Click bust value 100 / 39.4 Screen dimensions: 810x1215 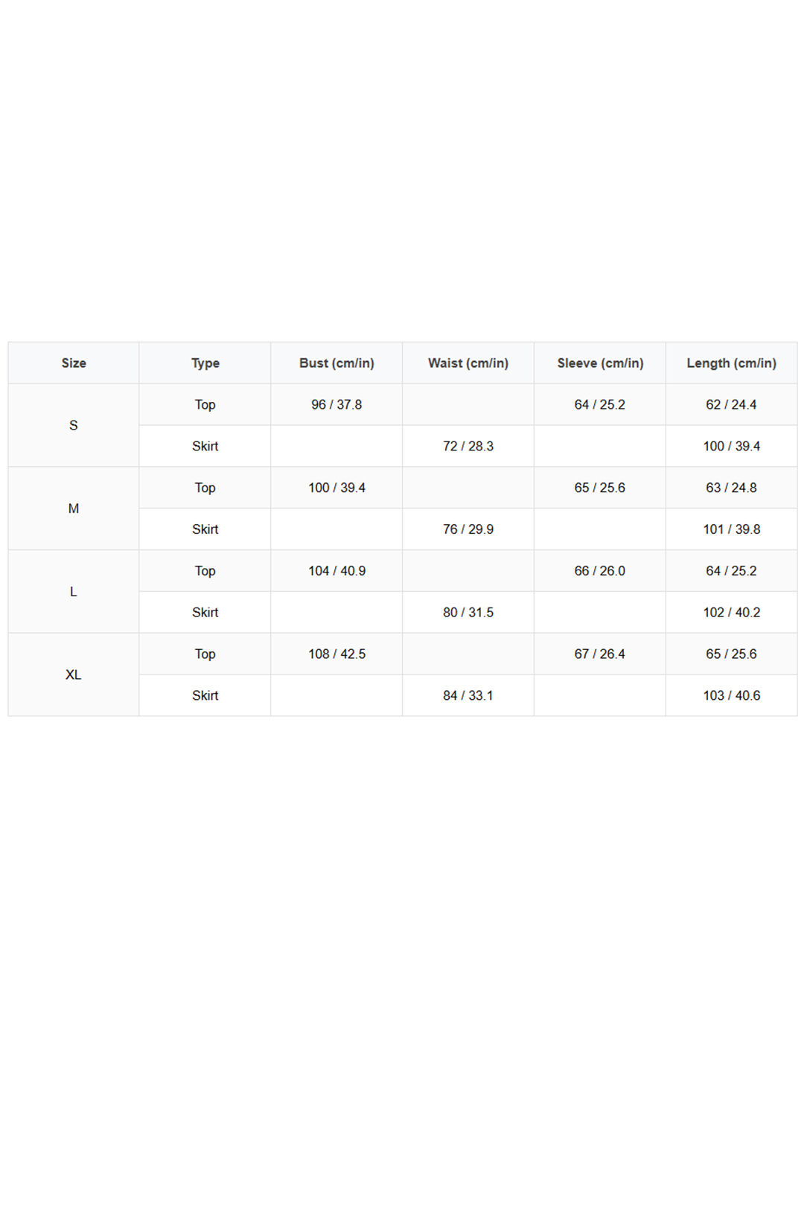point(337,488)
